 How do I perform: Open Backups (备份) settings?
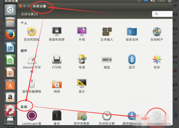[57, 118]
